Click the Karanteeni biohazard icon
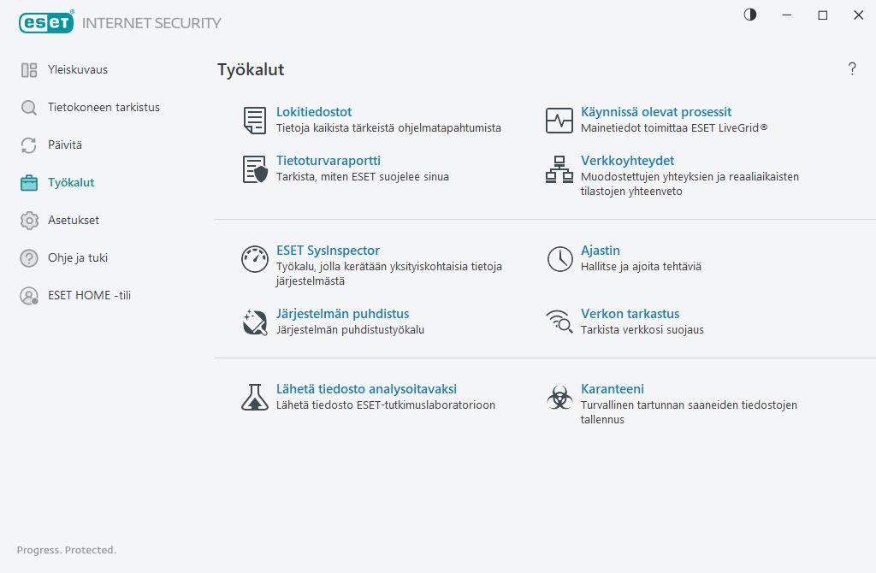This screenshot has width=876, height=573. click(559, 397)
